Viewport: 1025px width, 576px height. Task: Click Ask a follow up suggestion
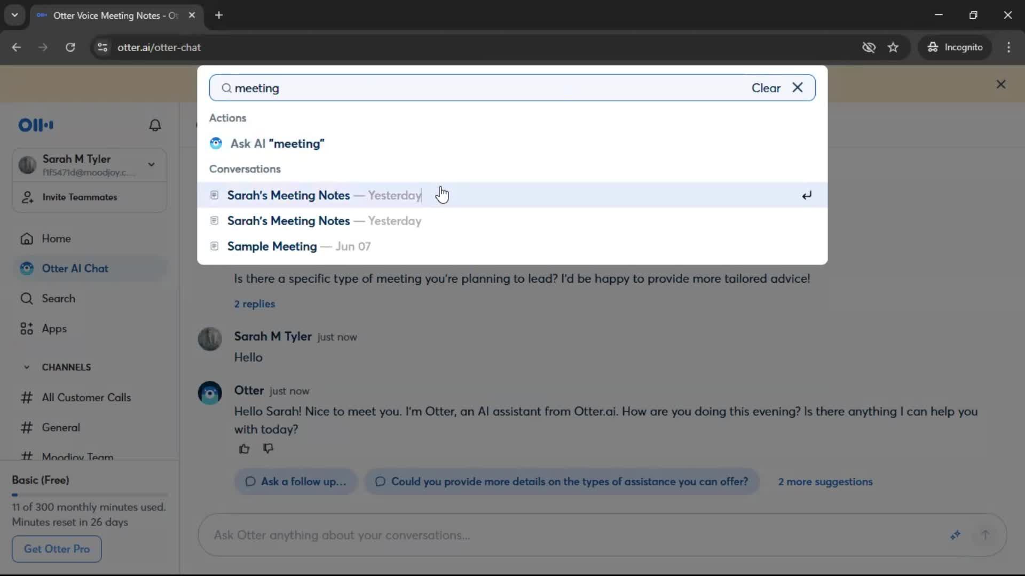[296, 482]
